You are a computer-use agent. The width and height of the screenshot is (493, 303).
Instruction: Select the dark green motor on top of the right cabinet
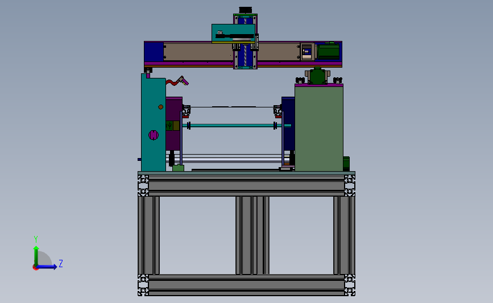point(317,76)
